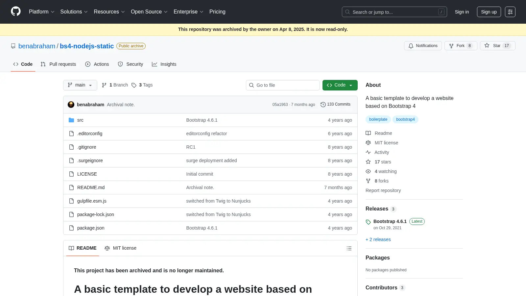This screenshot has height=296, width=526.
Task: Expand the Enterprise menu
Action: [188, 12]
